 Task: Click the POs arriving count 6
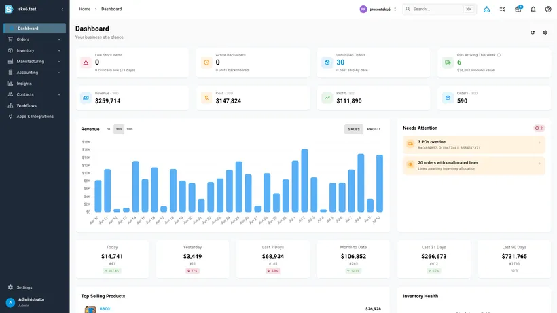pyautogui.click(x=459, y=62)
